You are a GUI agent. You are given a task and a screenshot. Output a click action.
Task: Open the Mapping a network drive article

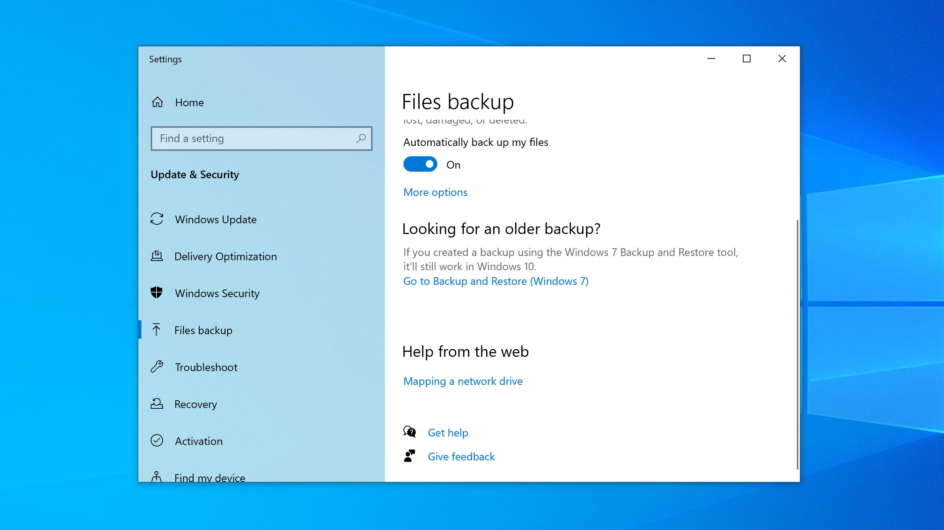click(463, 381)
